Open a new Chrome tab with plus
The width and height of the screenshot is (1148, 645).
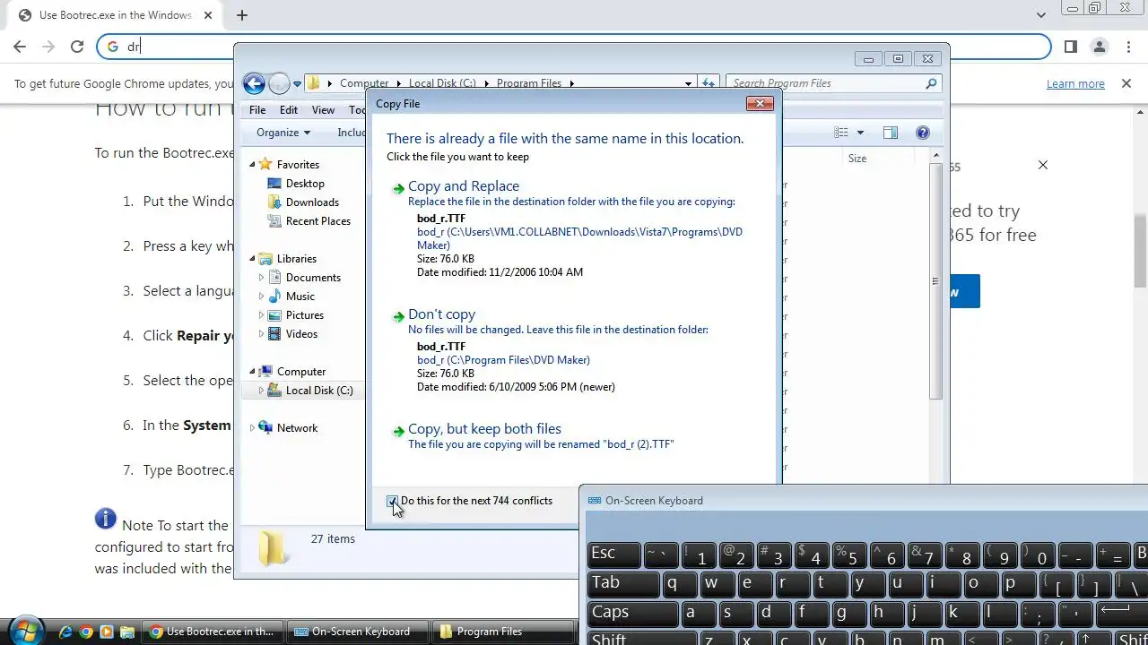(x=242, y=15)
